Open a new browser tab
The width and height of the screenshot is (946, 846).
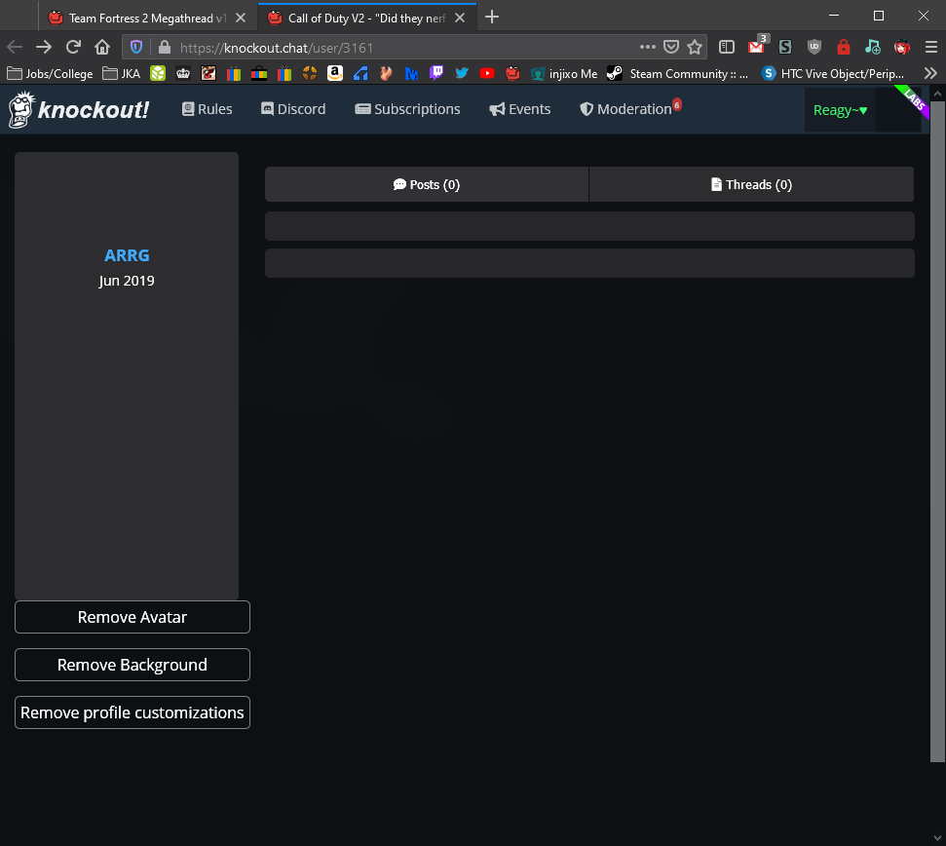492,17
